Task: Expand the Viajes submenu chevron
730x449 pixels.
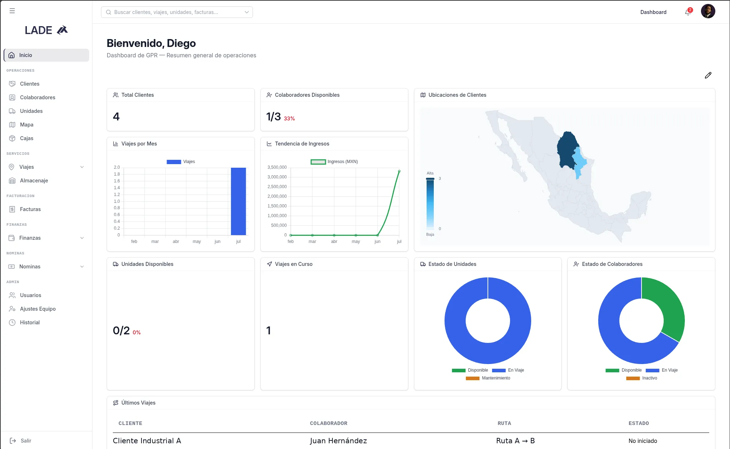Action: pyautogui.click(x=82, y=167)
